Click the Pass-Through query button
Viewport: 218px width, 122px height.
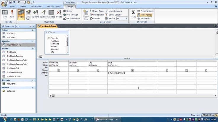pos(71,15)
